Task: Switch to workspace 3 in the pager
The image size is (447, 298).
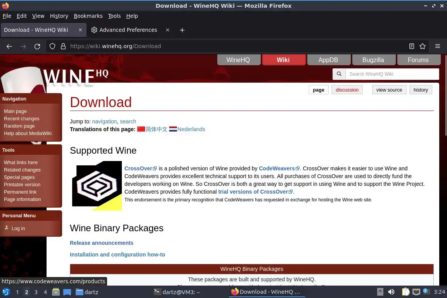Action: 36,292
